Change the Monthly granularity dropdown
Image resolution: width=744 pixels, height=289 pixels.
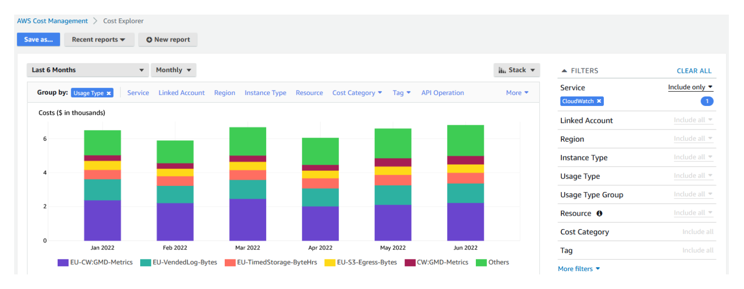(x=173, y=70)
